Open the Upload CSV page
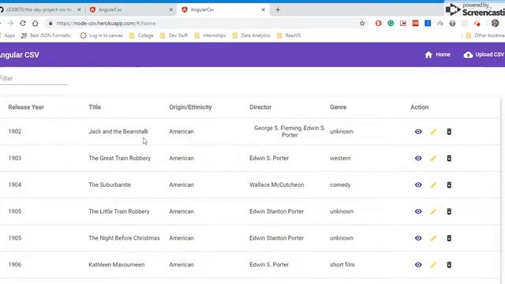Screen dimensions: 505x284 (484, 54)
